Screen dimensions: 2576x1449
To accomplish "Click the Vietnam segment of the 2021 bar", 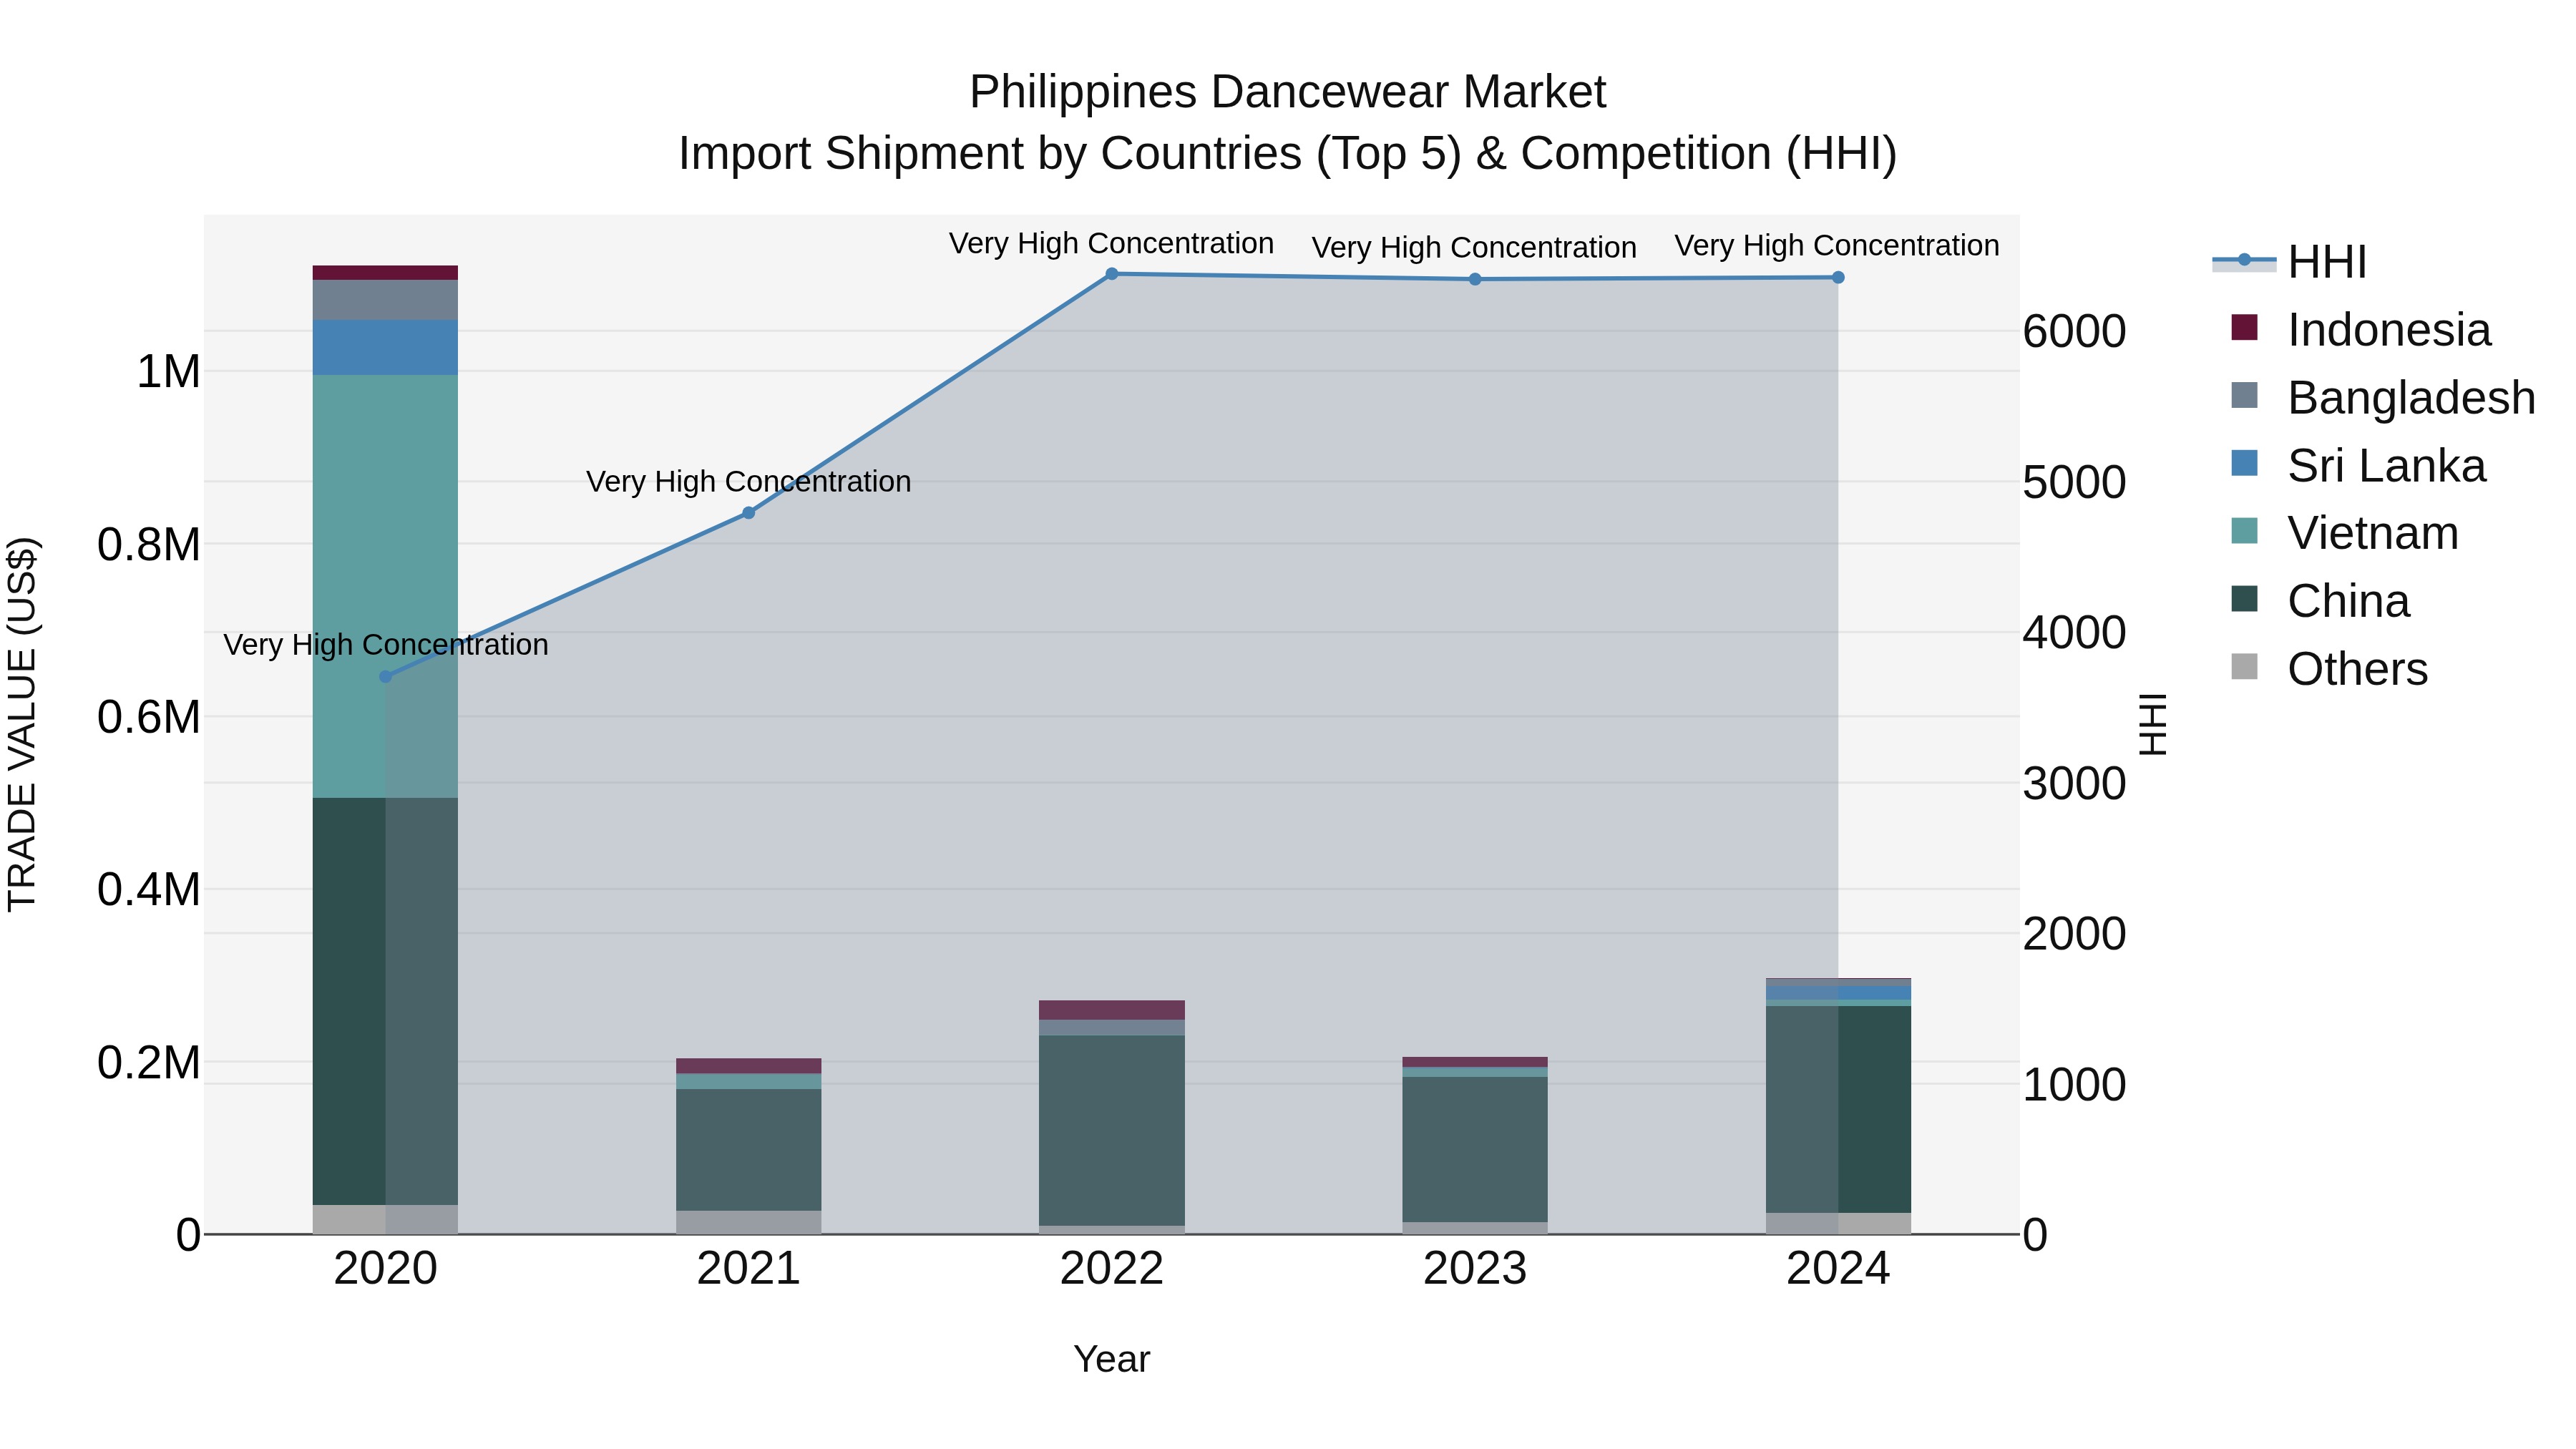I will [x=749, y=1081].
